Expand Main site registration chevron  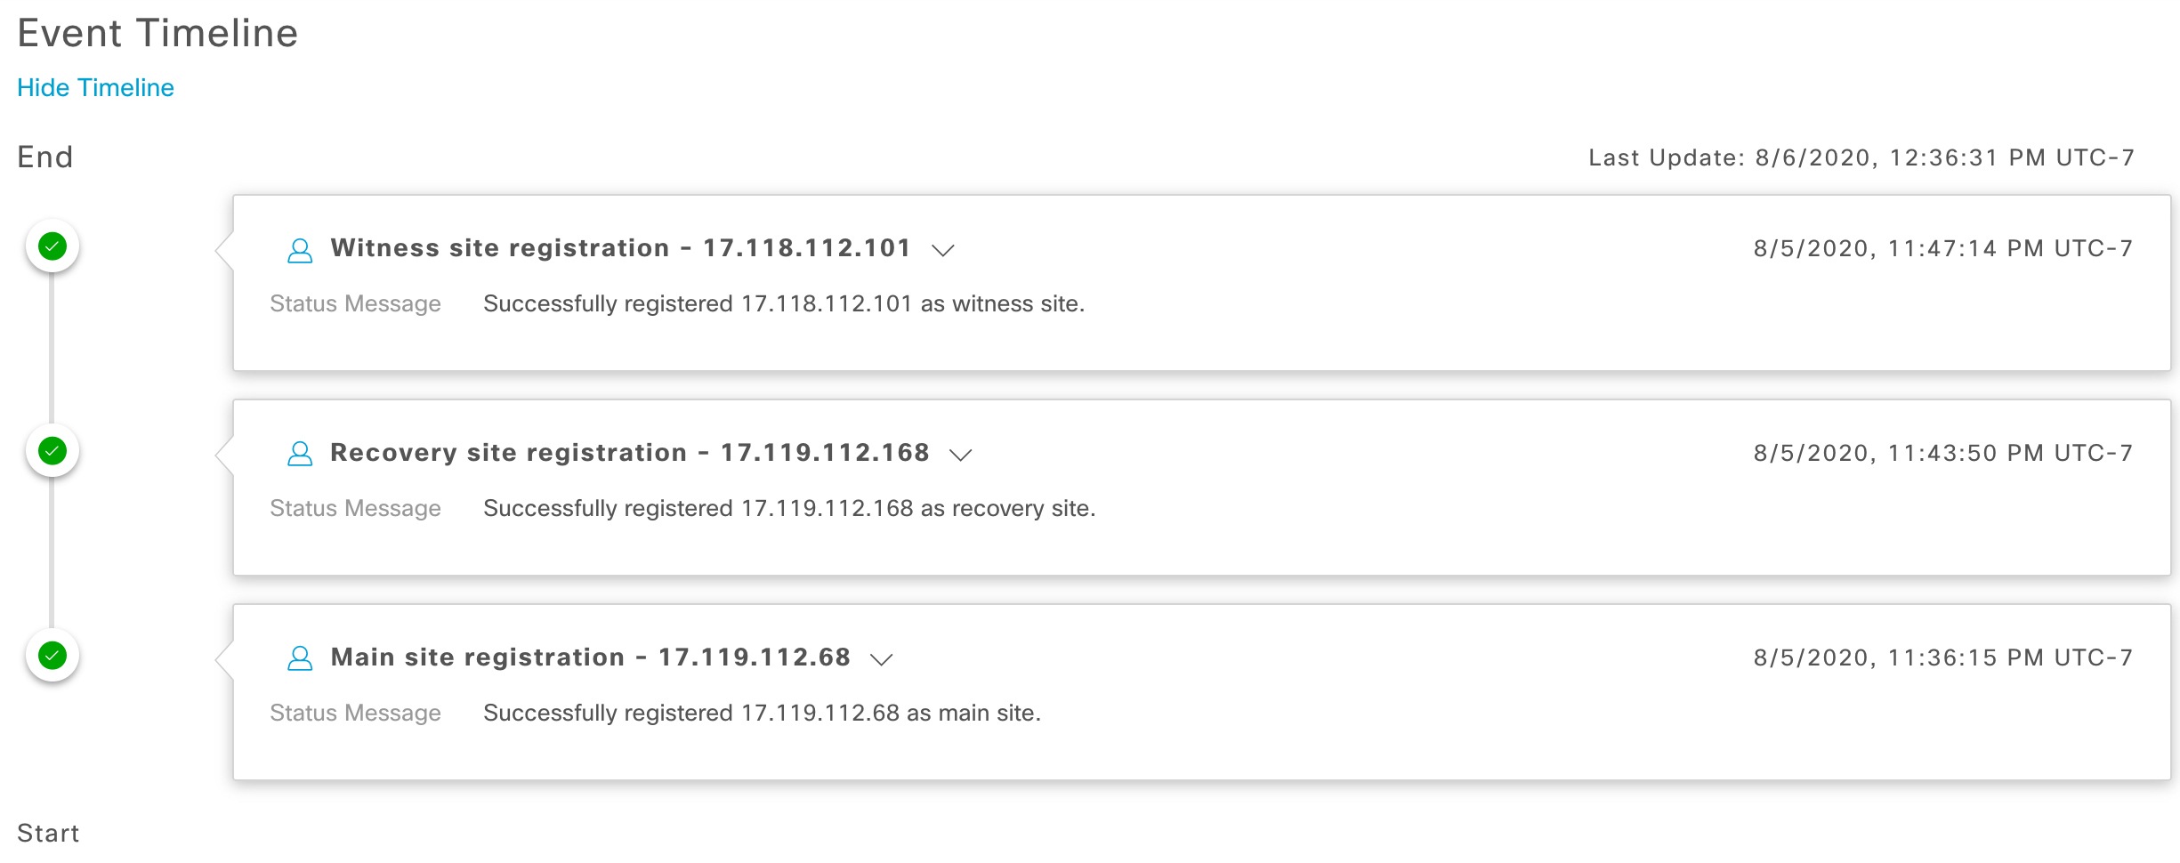click(x=881, y=659)
